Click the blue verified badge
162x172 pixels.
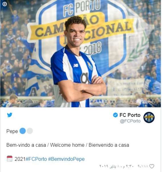(x=116, y=115)
